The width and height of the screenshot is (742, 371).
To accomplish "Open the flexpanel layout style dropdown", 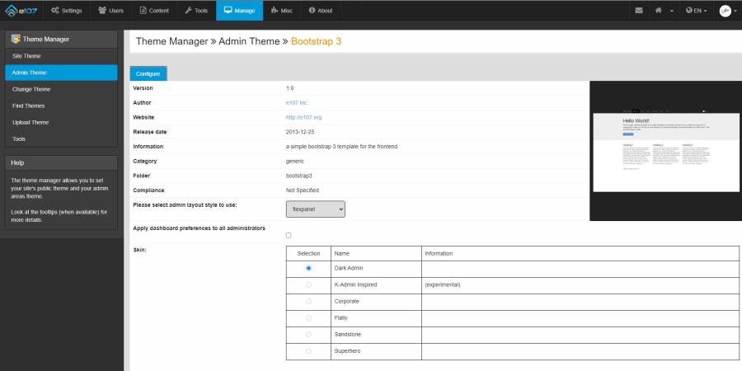I will tap(316, 209).
